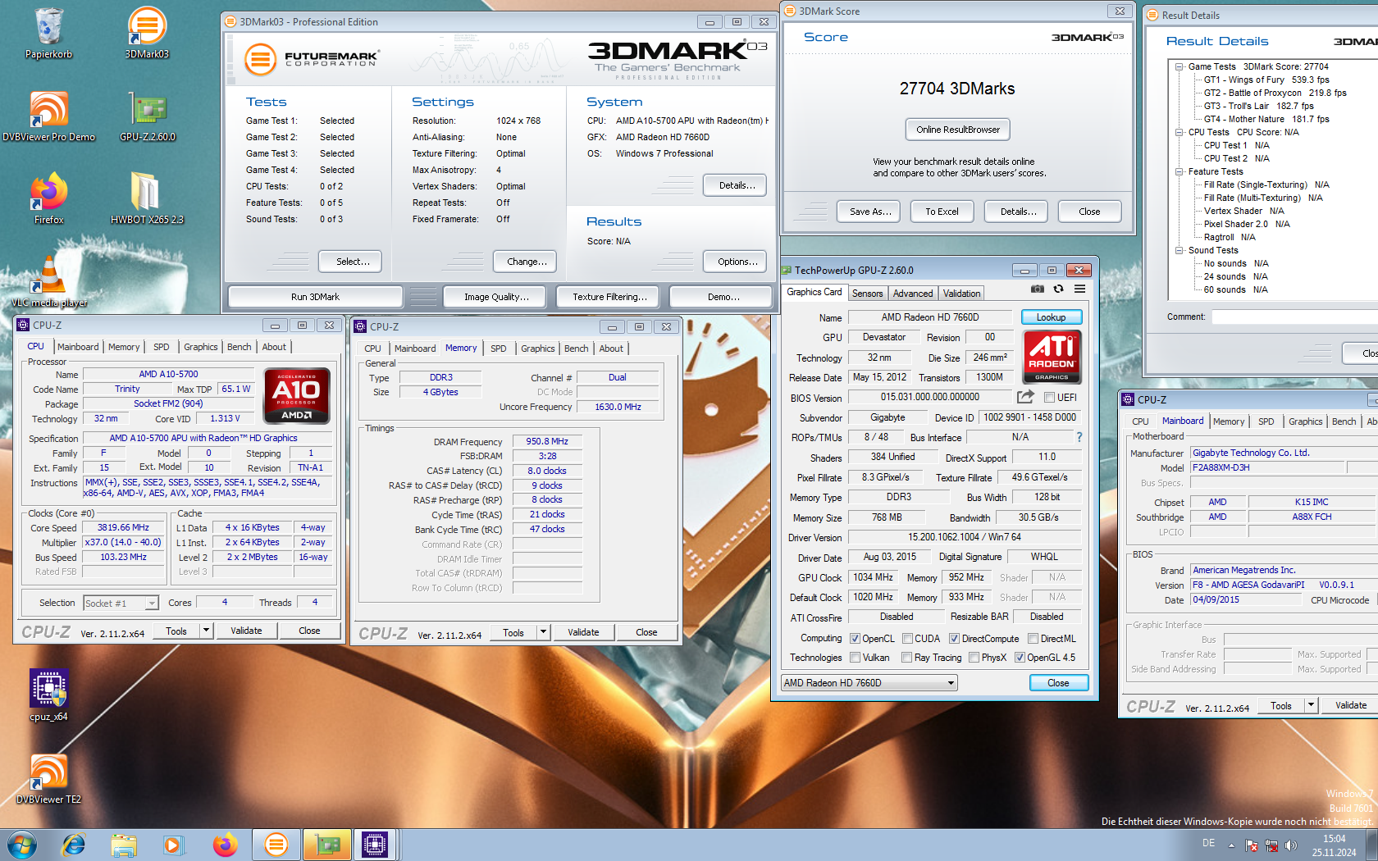Image resolution: width=1378 pixels, height=861 pixels.
Task: Collapse the Game Tests tree node
Action: (1179, 67)
